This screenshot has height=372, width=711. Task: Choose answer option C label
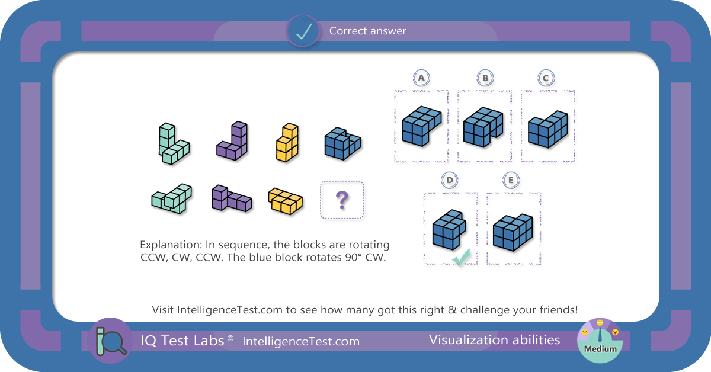pyautogui.click(x=546, y=78)
